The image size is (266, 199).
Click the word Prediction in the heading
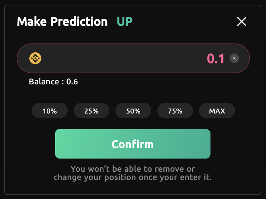coord(79,22)
